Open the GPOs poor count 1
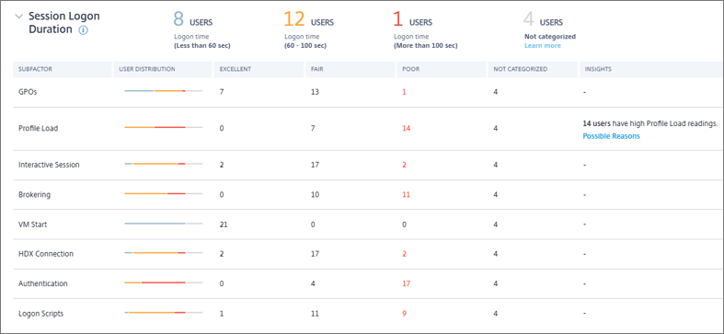The width and height of the screenshot is (724, 334). pos(404,92)
